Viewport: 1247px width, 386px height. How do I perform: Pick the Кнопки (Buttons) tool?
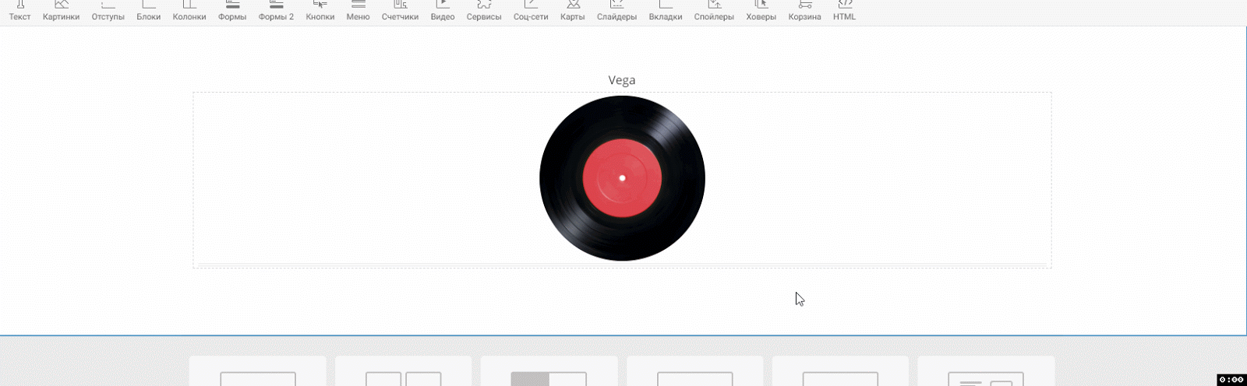click(x=320, y=11)
